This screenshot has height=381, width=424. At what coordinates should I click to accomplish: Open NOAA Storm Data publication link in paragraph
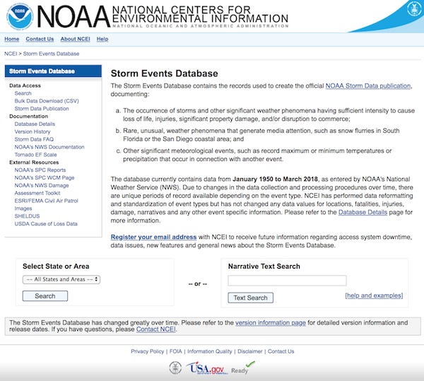click(368, 86)
